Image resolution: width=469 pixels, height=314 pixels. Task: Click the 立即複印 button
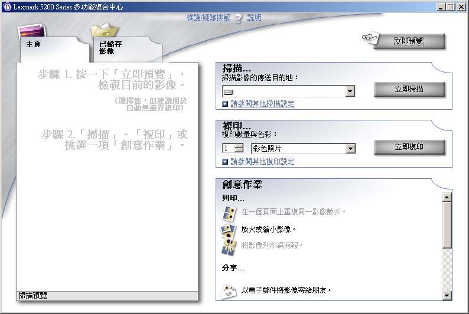pyautogui.click(x=409, y=147)
